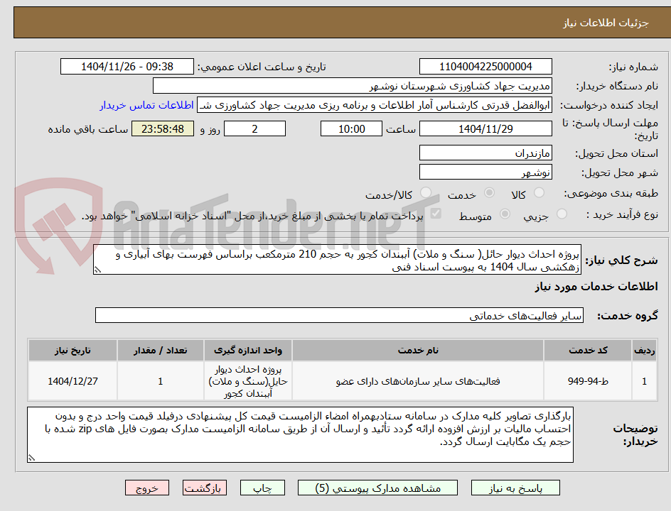Click the نوع فرآیند خرید label
671x511 pixels.
[x=622, y=214]
